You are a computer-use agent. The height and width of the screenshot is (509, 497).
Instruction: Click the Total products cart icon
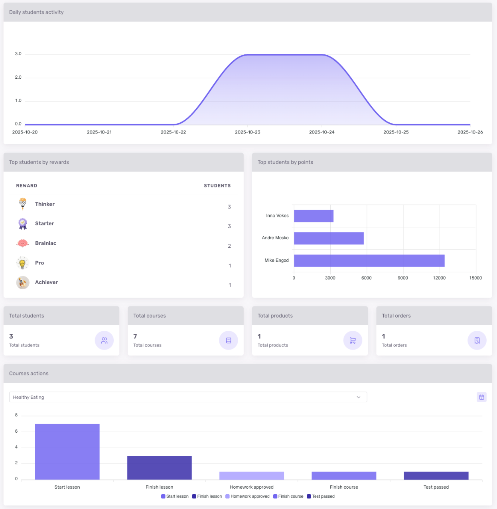point(353,340)
